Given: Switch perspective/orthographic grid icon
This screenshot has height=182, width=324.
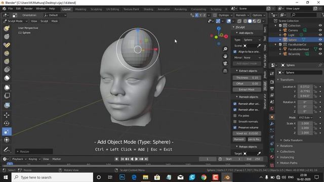Looking at the screenshot, I should pyautogui.click(x=225, y=71).
